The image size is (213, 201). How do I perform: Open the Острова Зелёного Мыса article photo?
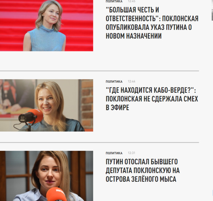click(x=47, y=176)
